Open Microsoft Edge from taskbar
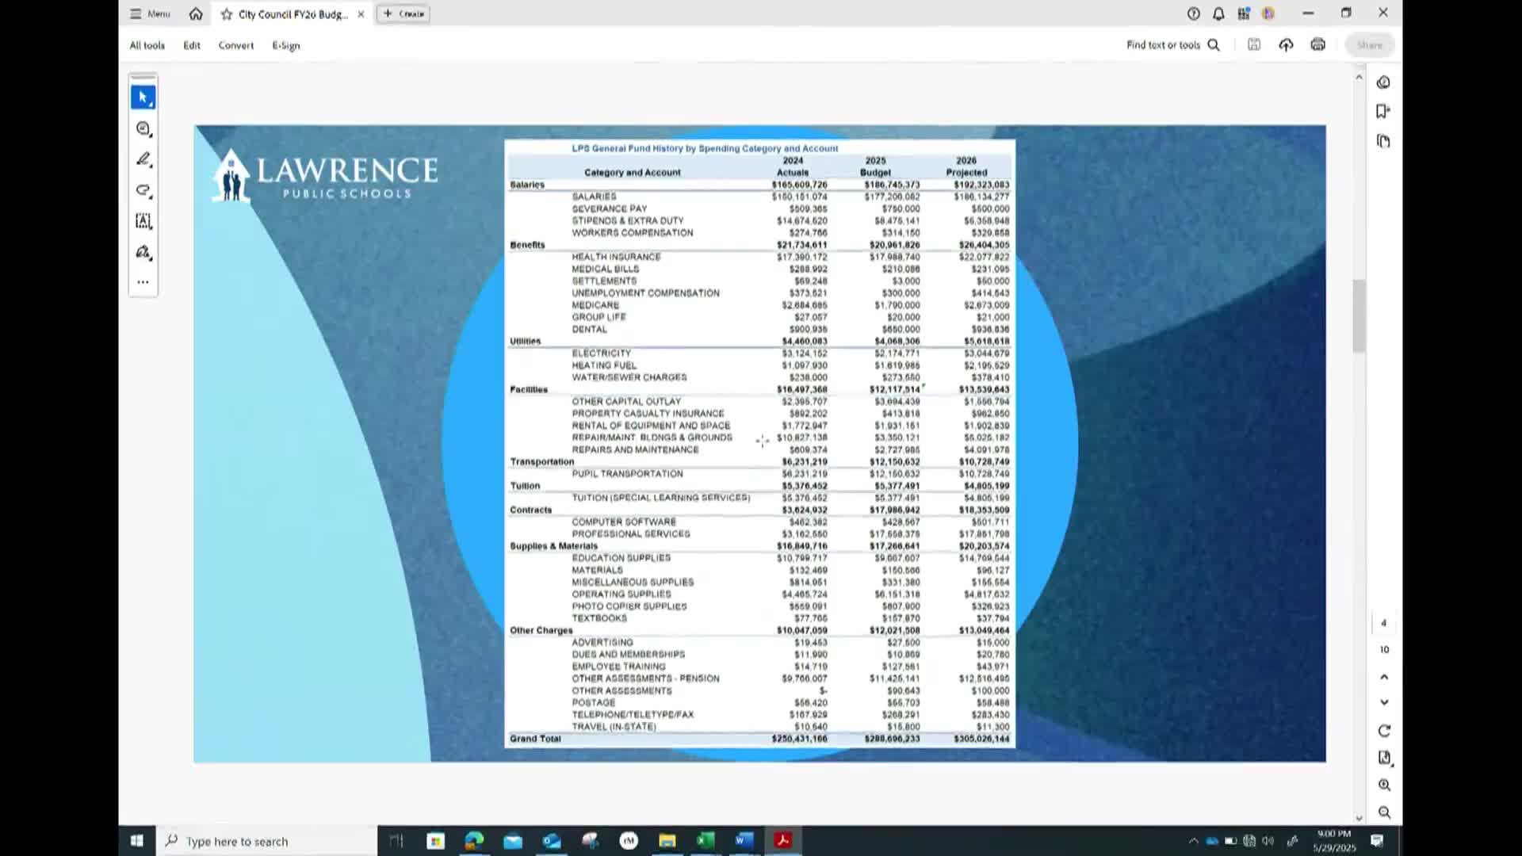 click(474, 841)
